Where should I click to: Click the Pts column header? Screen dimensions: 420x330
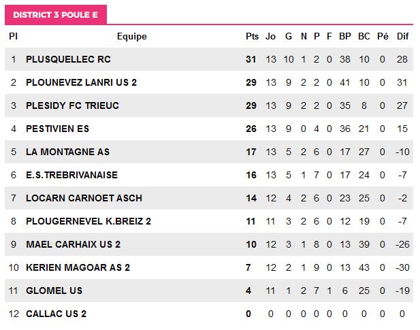(252, 36)
